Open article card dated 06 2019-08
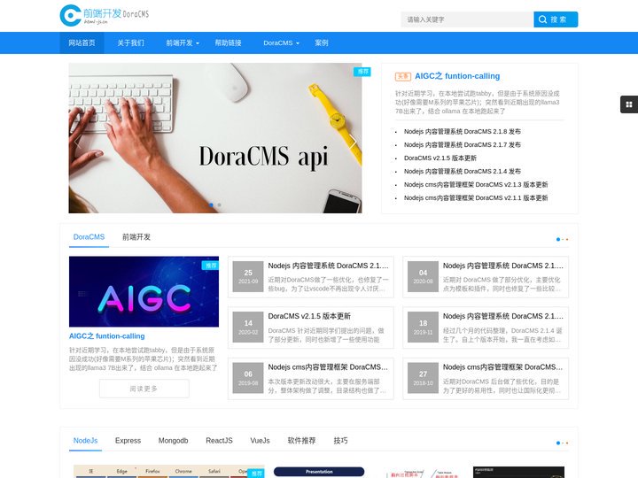Viewport: 638px width, 478px height. coord(311,379)
